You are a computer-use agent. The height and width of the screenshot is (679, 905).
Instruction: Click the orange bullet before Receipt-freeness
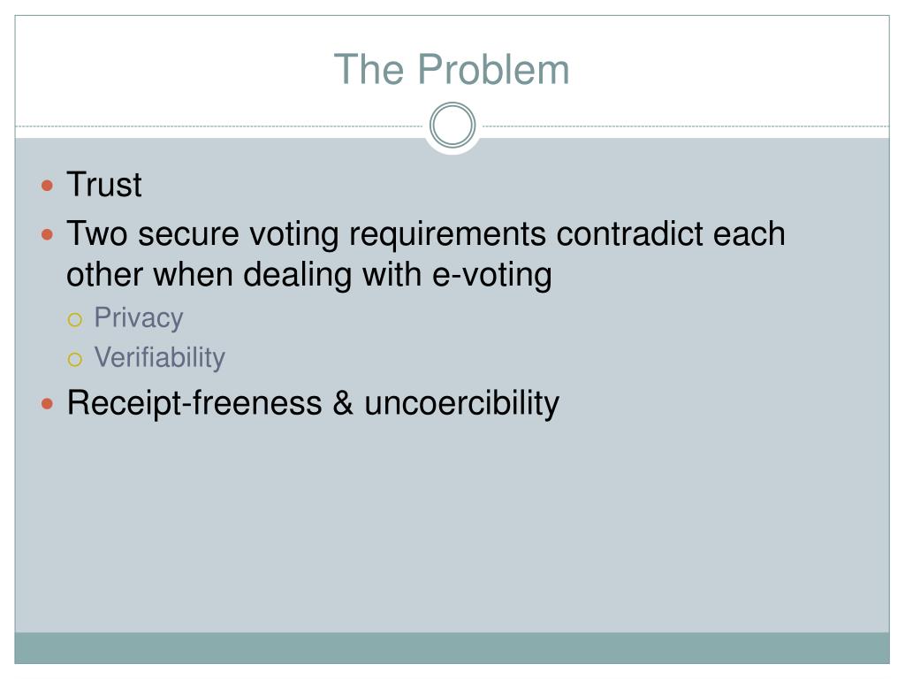(x=48, y=403)
